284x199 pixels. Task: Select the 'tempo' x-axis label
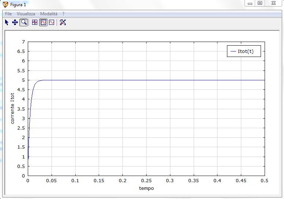[146, 188]
